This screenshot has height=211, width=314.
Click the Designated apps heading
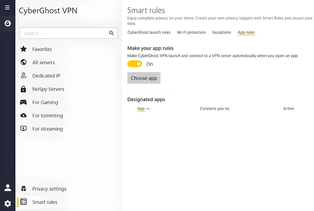tap(146, 99)
